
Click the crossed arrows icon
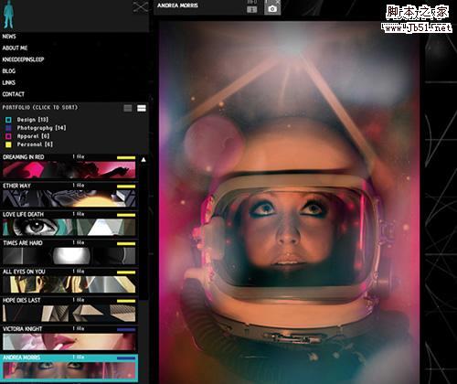coord(141,7)
